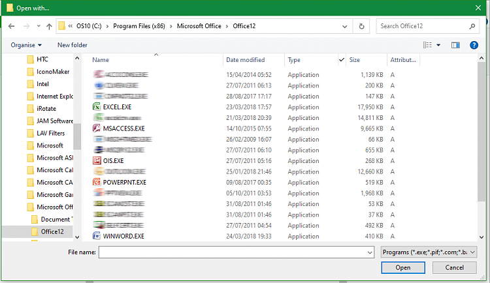This screenshot has height=283, width=490.
Task: Click the change view icon
Action: coord(427,45)
